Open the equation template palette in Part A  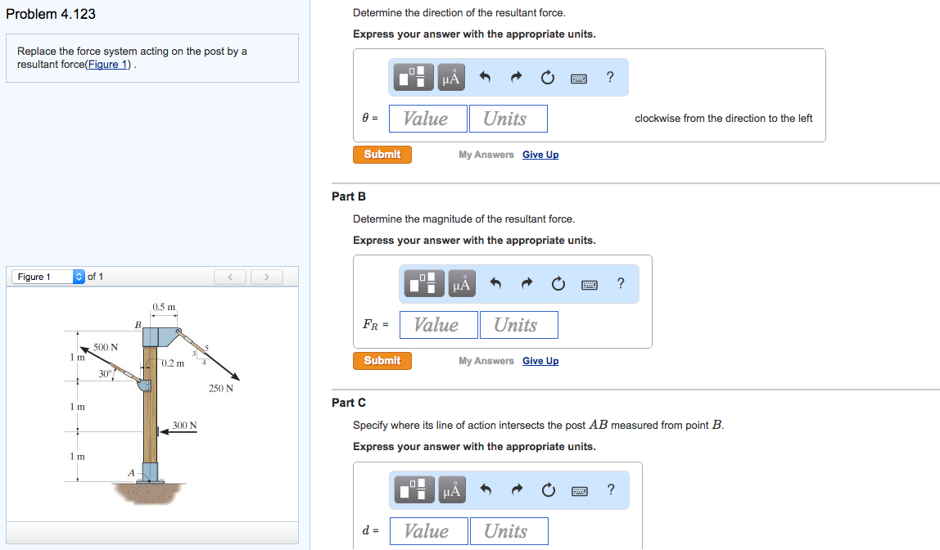pyautogui.click(x=413, y=76)
